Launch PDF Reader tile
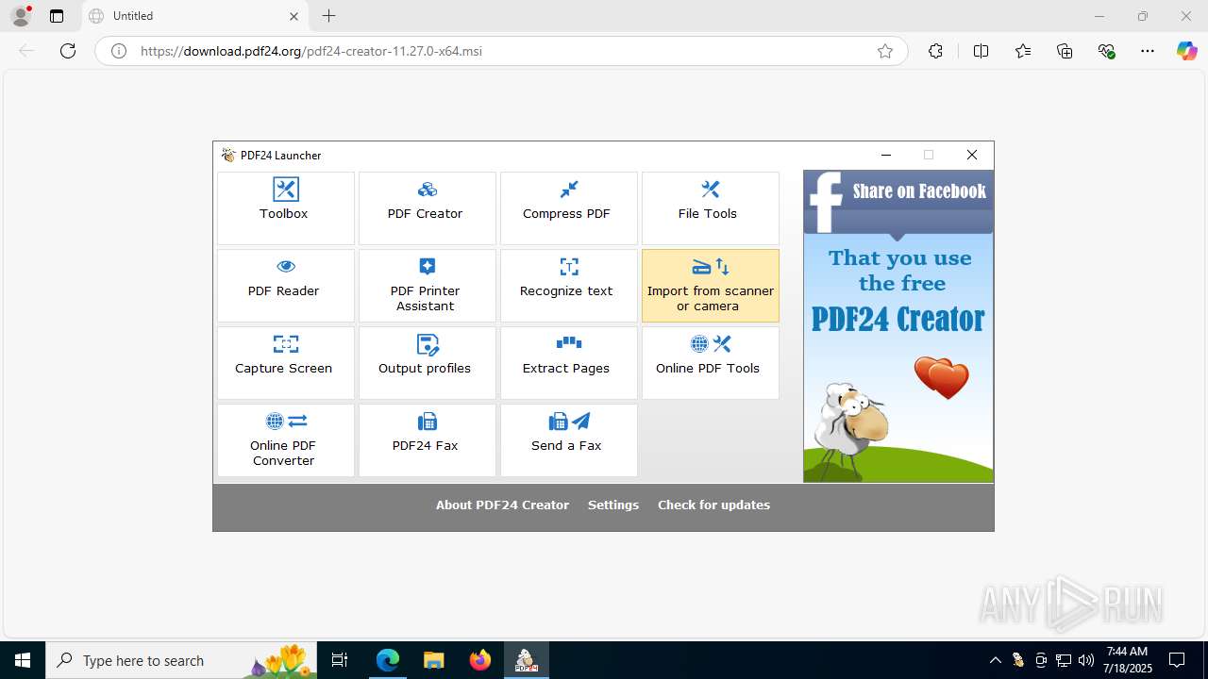 [x=286, y=286]
